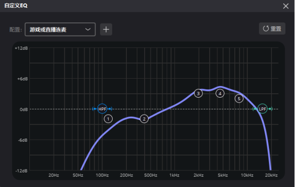This screenshot has height=187, width=295.
Task: Reset the EQ with 重置 button
Action: click(272, 29)
